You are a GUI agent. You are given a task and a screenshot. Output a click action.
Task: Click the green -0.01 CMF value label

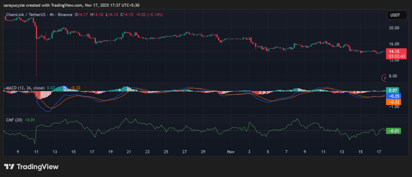pos(392,131)
